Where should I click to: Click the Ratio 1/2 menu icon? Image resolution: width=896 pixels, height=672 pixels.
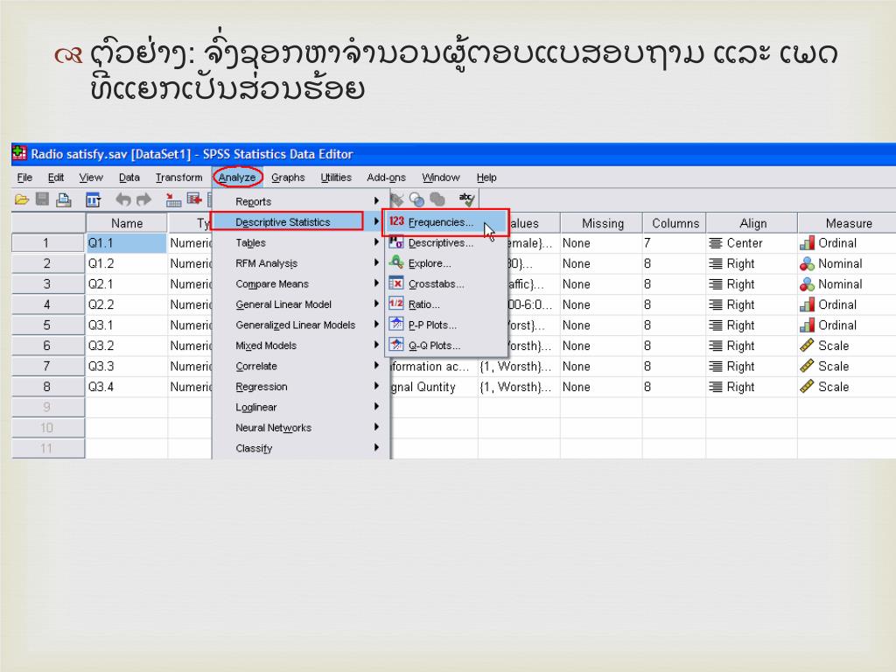[x=396, y=304]
